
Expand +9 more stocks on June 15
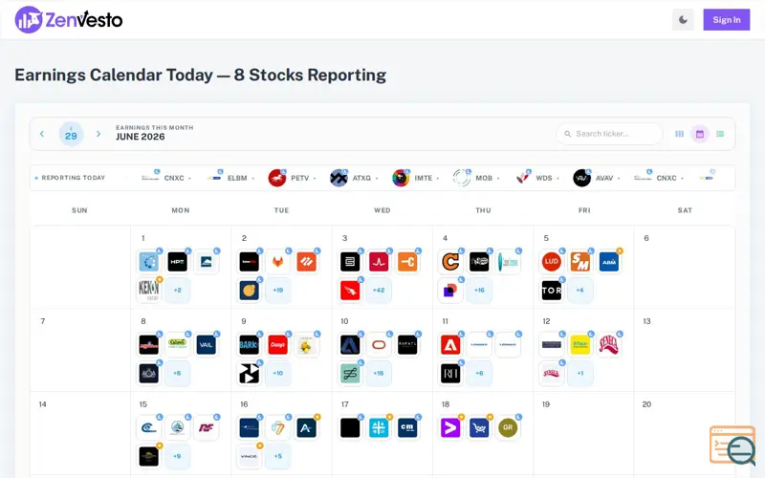coord(177,456)
